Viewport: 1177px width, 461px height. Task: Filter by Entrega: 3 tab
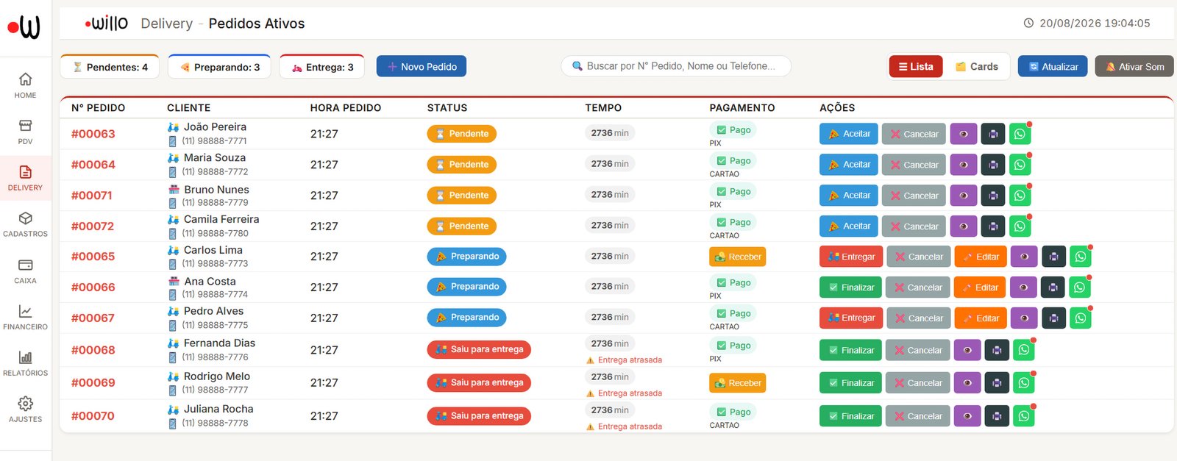click(x=322, y=67)
